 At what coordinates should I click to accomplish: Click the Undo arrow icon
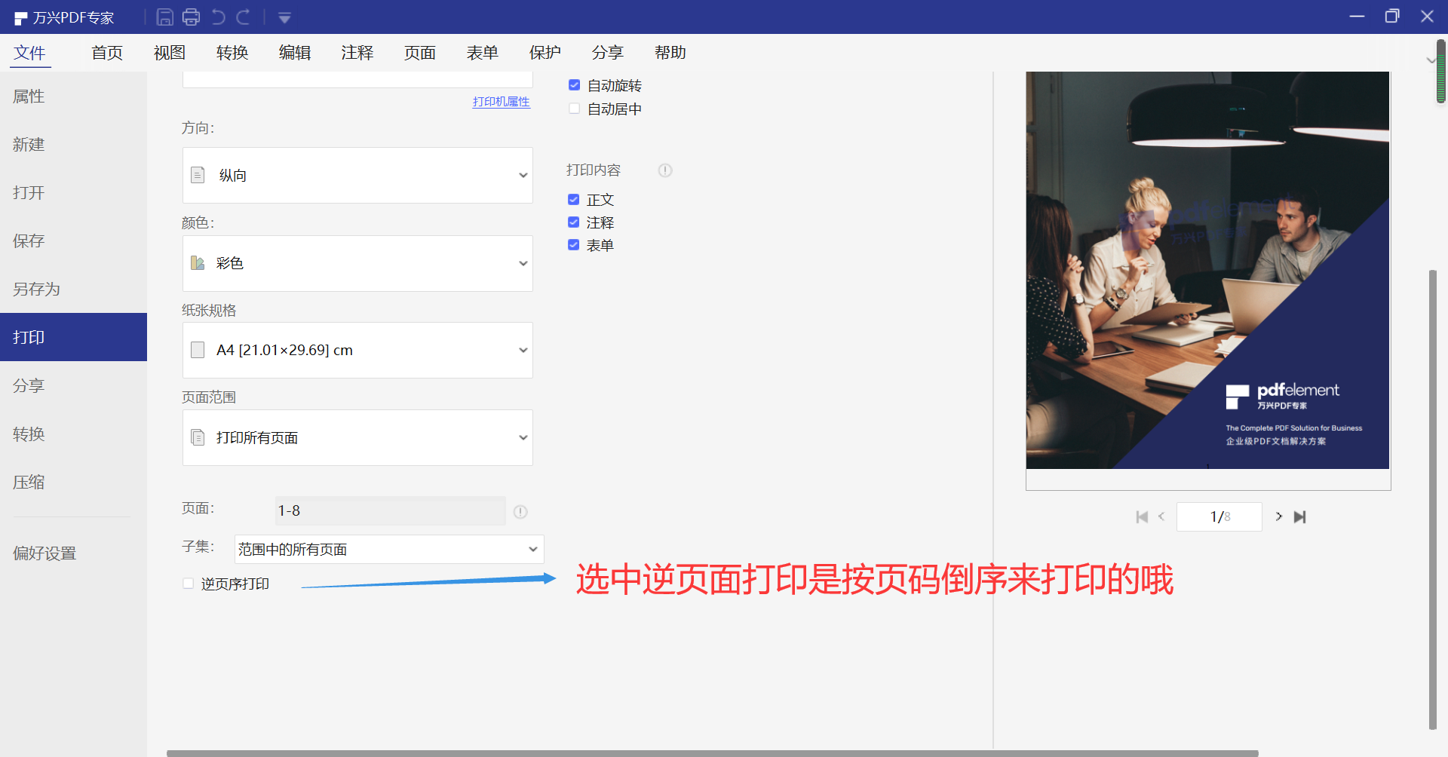(x=218, y=17)
